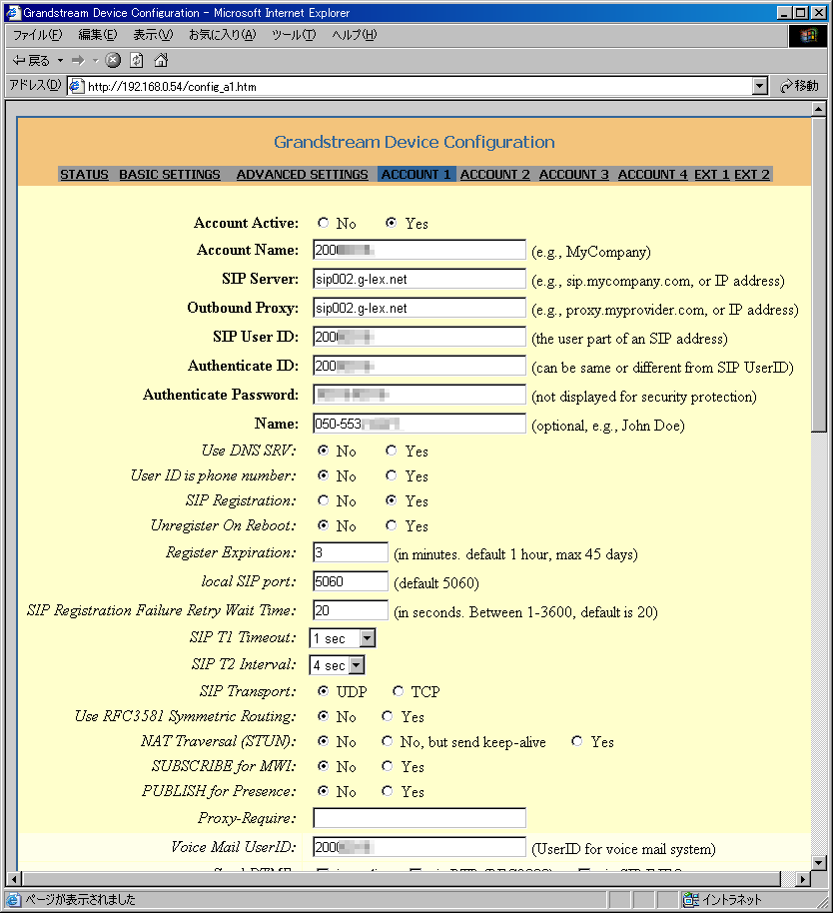Go to Home via house icon

[x=160, y=61]
